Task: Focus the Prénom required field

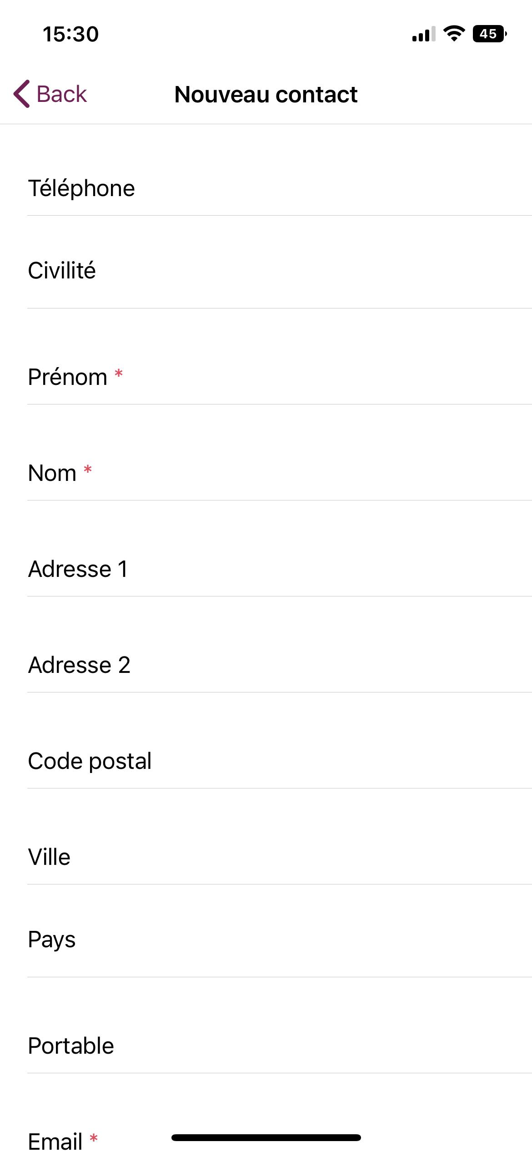Action: click(280, 377)
